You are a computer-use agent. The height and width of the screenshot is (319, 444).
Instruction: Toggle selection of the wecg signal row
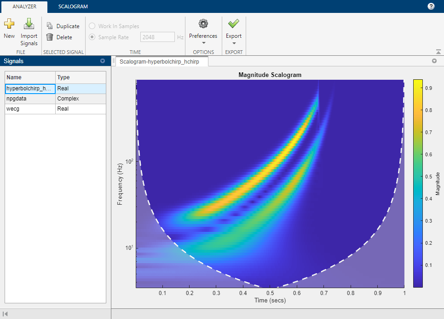[x=30, y=108]
